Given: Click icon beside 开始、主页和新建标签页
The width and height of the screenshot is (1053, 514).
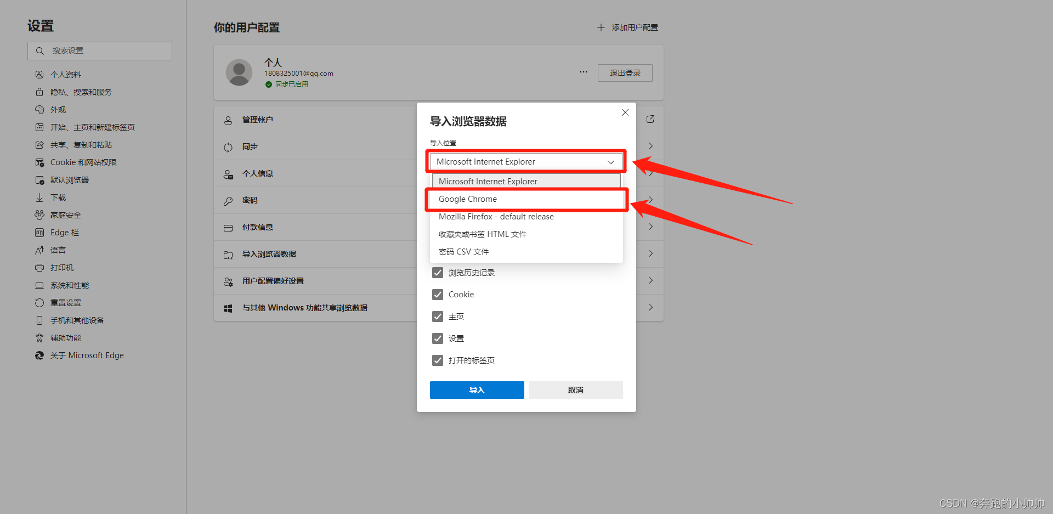Looking at the screenshot, I should coord(39,127).
